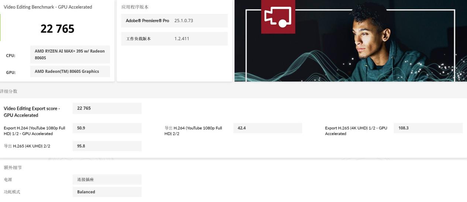This screenshot has width=467, height=202.
Task: Click the 详细分数 section heading
Action: click(x=8, y=91)
